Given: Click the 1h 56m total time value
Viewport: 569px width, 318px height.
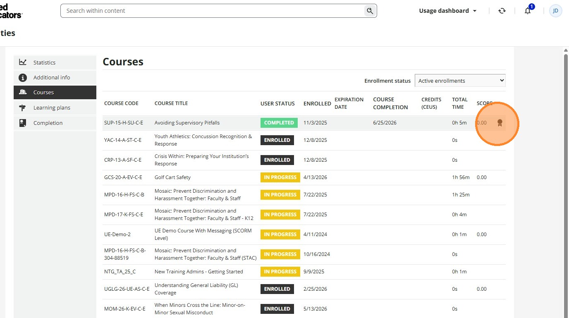Looking at the screenshot, I should 461,177.
